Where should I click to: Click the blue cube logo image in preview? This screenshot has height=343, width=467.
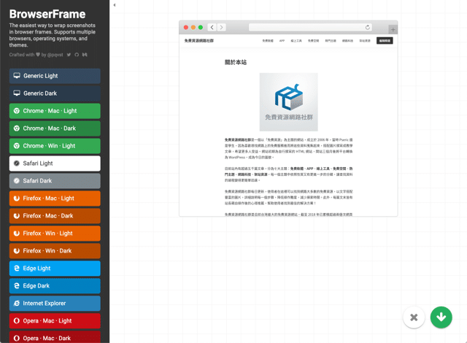point(289,102)
